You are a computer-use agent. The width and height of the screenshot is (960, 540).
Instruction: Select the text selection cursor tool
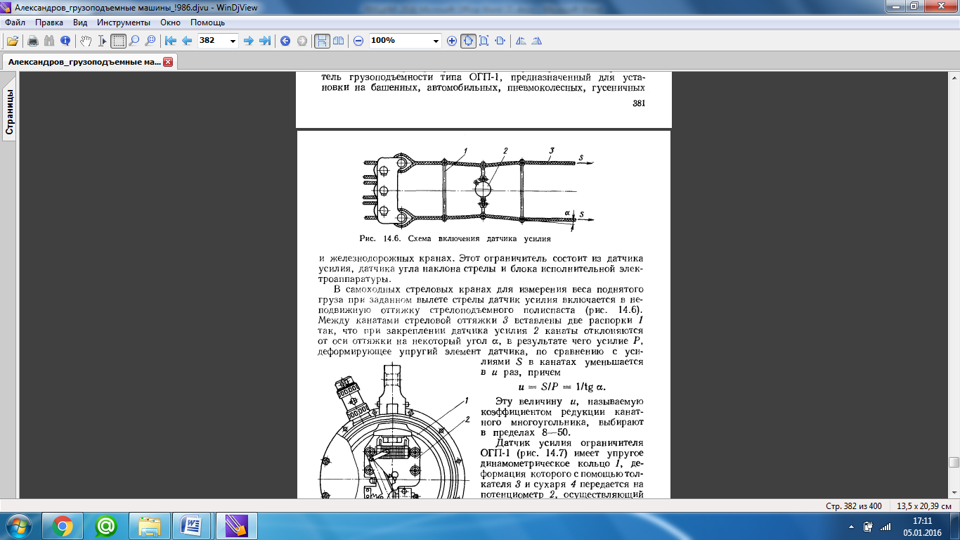[103, 41]
